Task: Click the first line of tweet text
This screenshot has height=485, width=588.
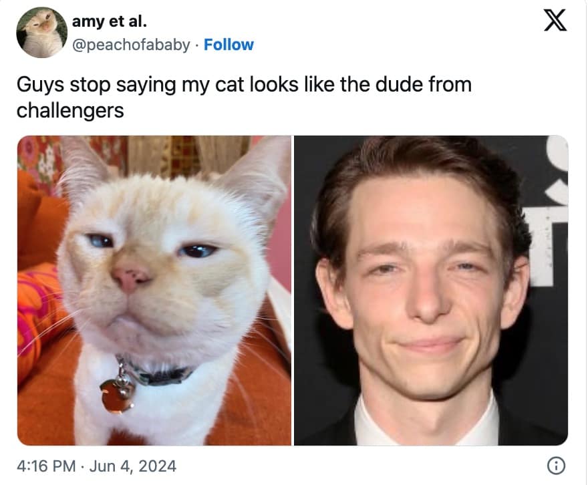Action: (x=244, y=85)
